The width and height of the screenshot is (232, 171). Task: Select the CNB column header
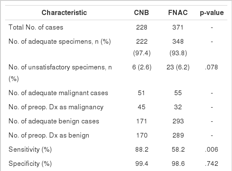[x=141, y=12]
